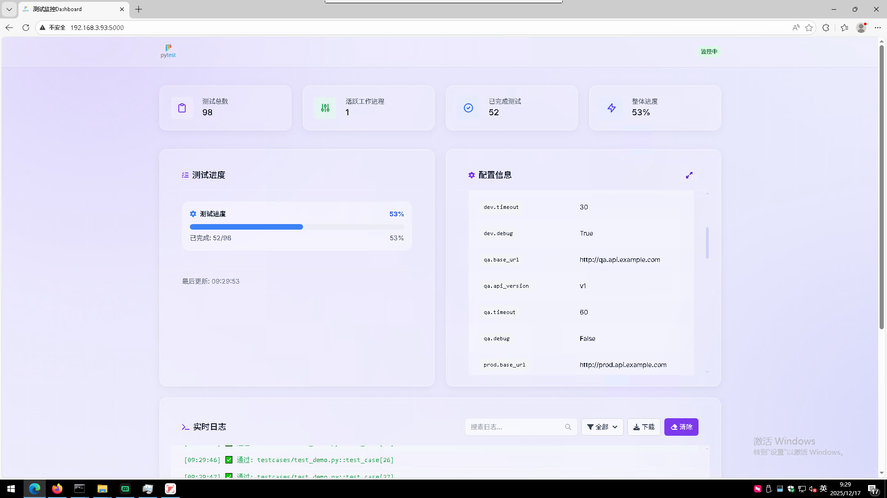Viewport: 887px width, 498px height.
Task: Open the tab search chevron
Action: pyautogui.click(x=9, y=9)
